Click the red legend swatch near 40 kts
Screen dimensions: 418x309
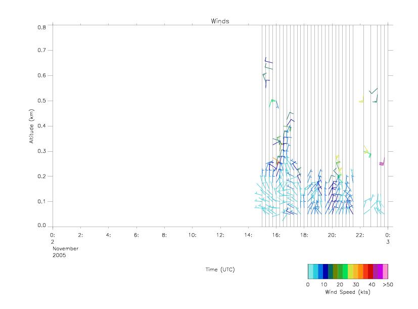coord(370,272)
